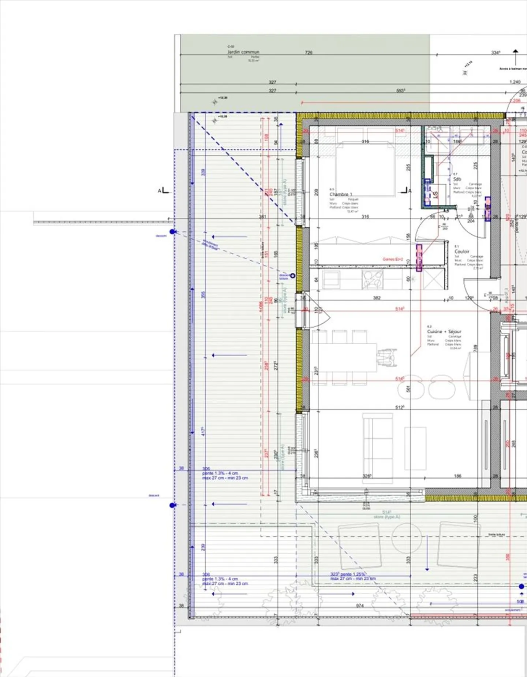Click the cooktop burner symbol in the kitchen
The height and width of the screenshot is (677, 527).
[x=372, y=280]
